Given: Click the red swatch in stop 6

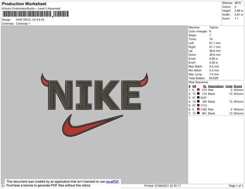Looking at the screenshot, I should (198, 109).
